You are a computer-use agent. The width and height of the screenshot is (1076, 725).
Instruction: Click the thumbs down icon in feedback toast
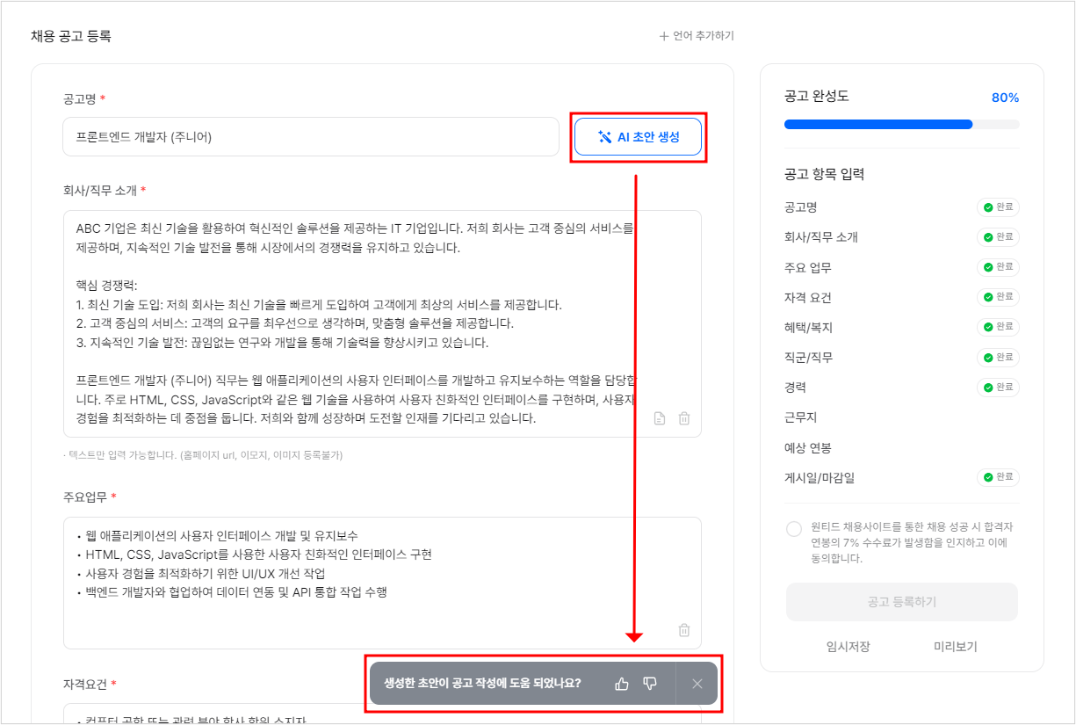650,684
